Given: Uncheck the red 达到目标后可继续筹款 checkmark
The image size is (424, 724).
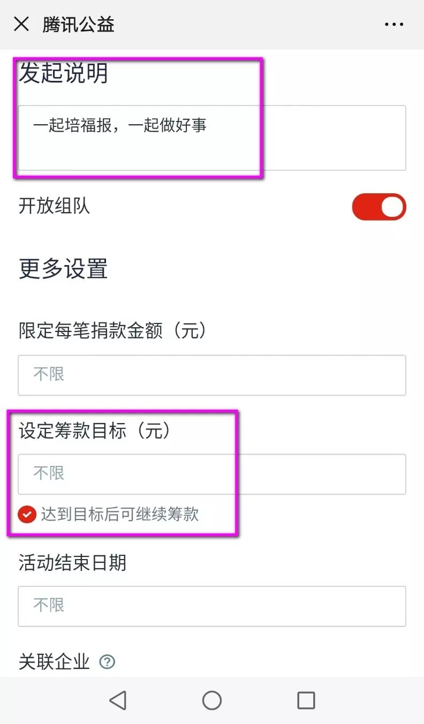Looking at the screenshot, I should (x=27, y=515).
